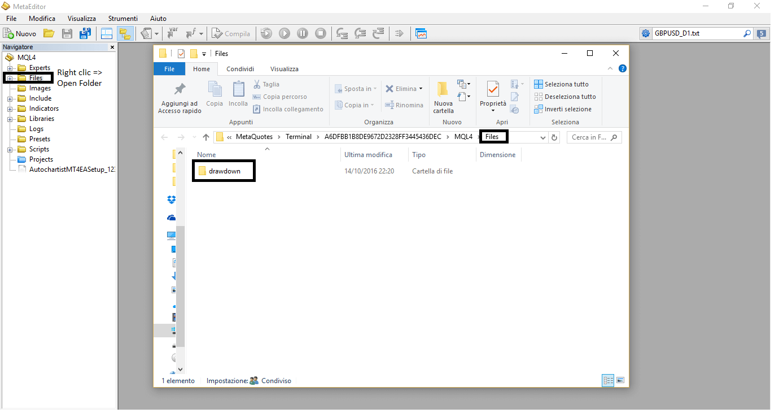
Task: Open the MetaEditor File menu
Action: [11, 19]
